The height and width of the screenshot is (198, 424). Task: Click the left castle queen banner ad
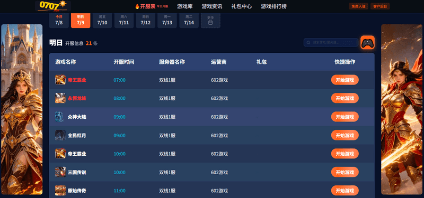(22, 109)
